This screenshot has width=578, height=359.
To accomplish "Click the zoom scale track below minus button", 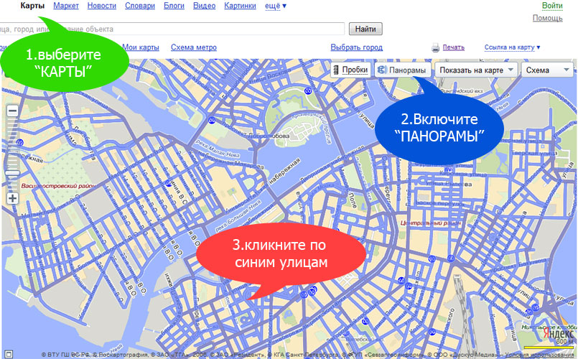I will click(12, 144).
